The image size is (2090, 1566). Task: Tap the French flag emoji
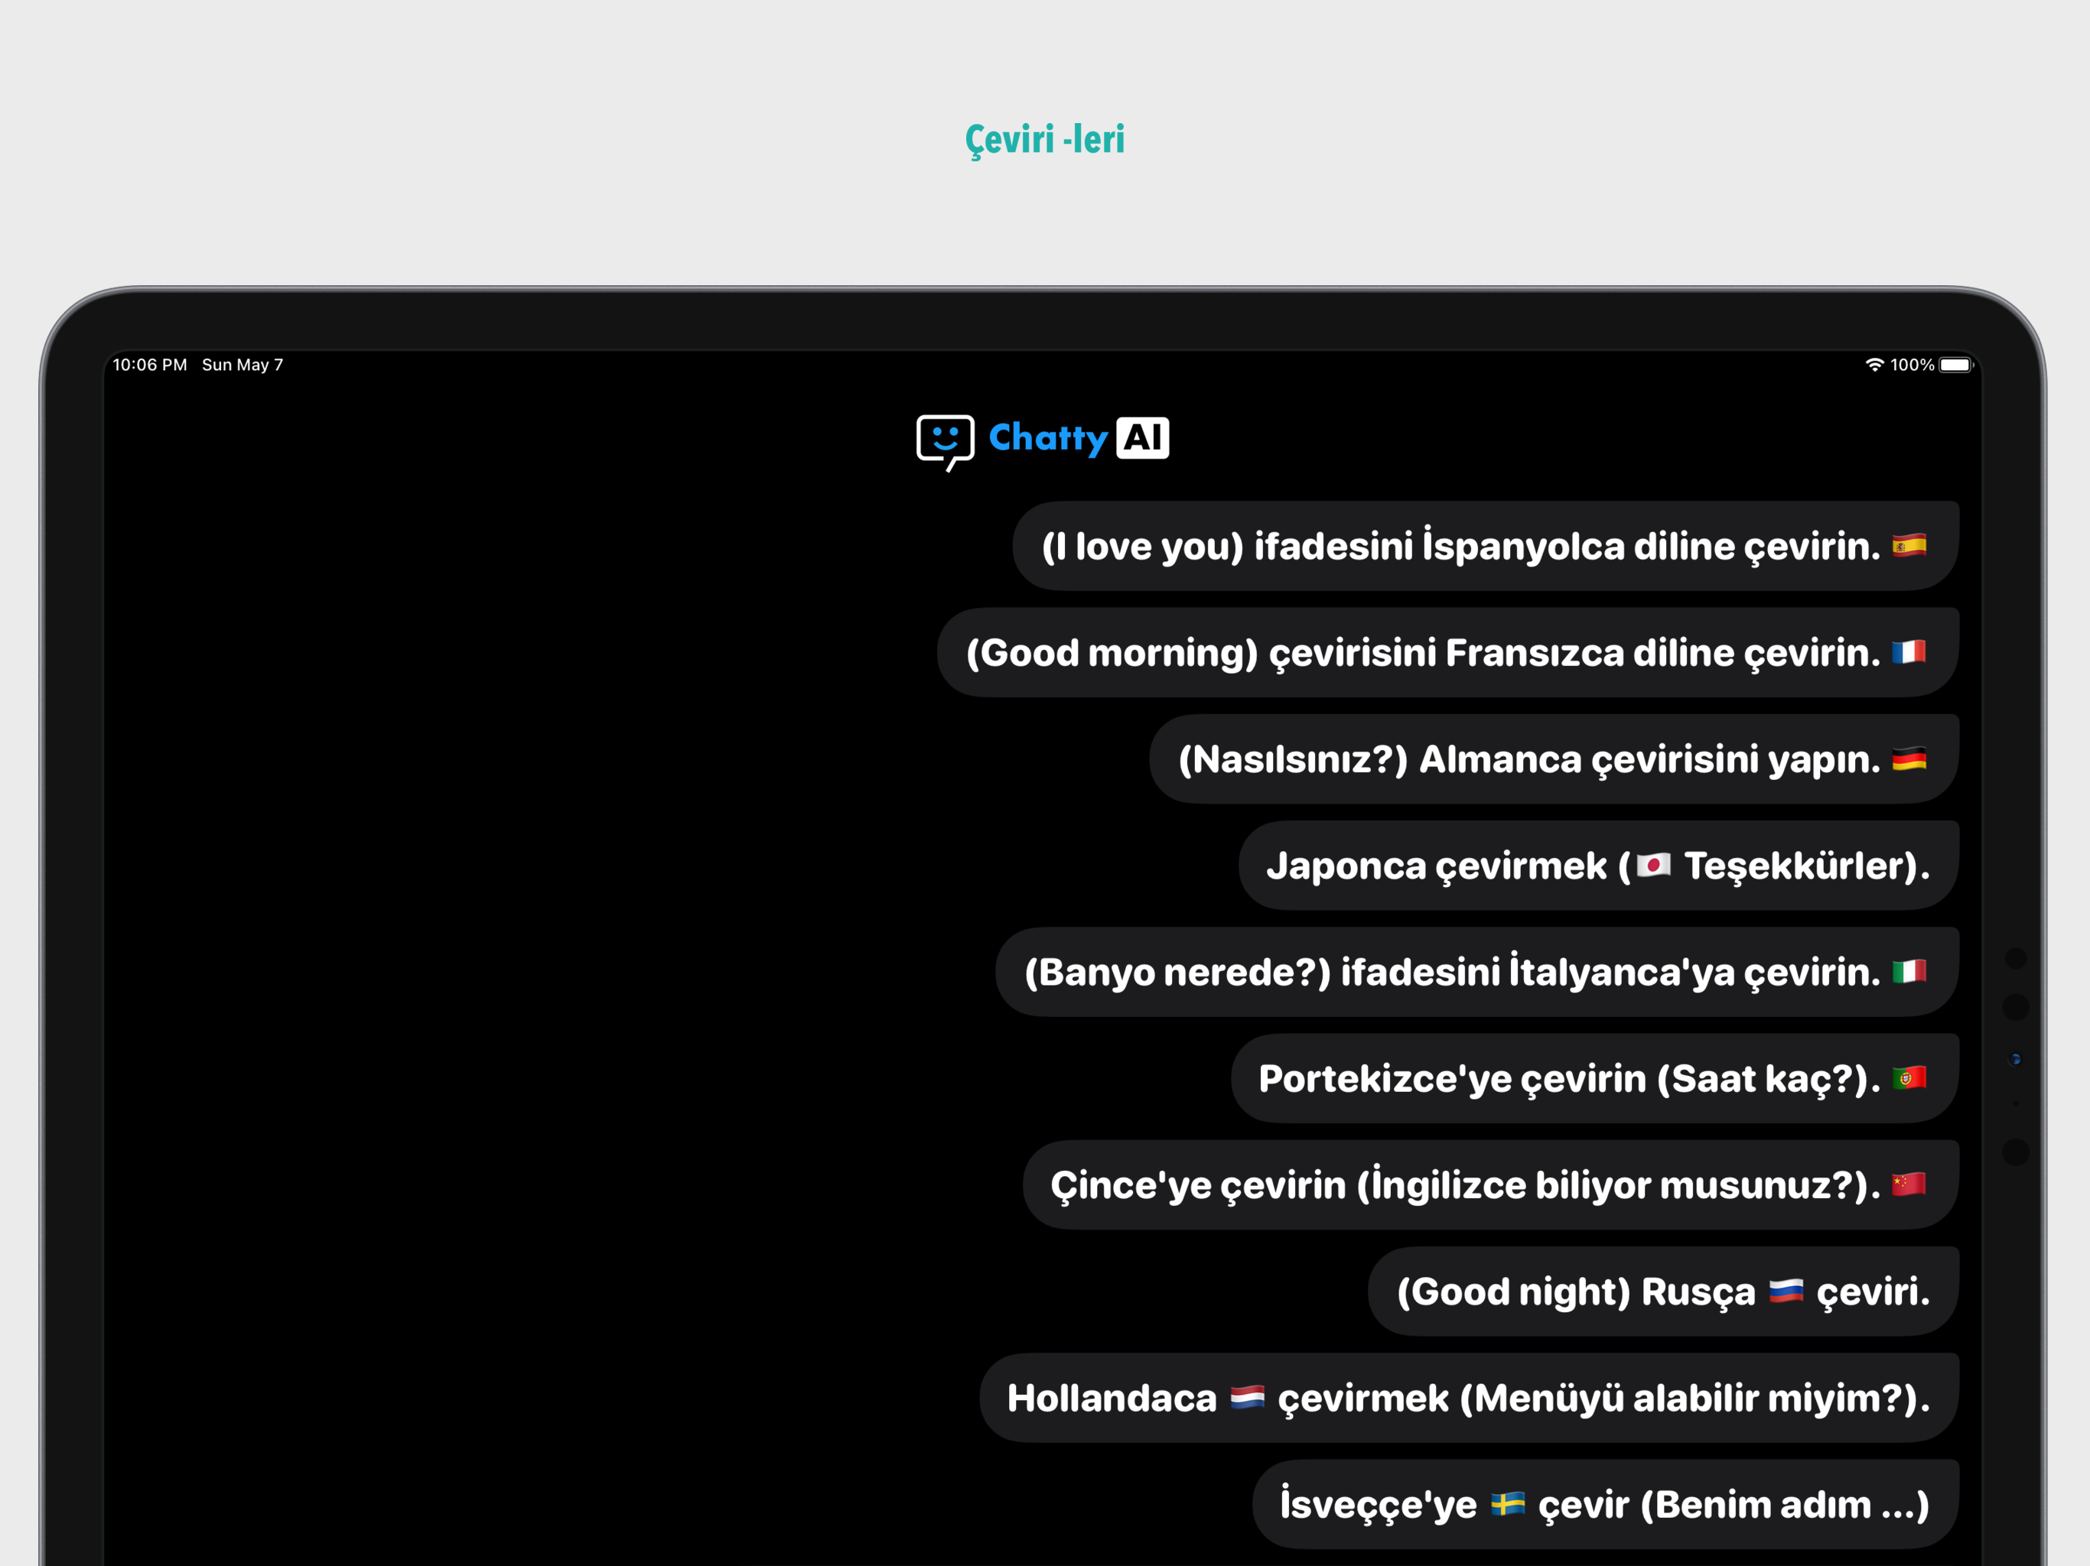click(x=1909, y=653)
